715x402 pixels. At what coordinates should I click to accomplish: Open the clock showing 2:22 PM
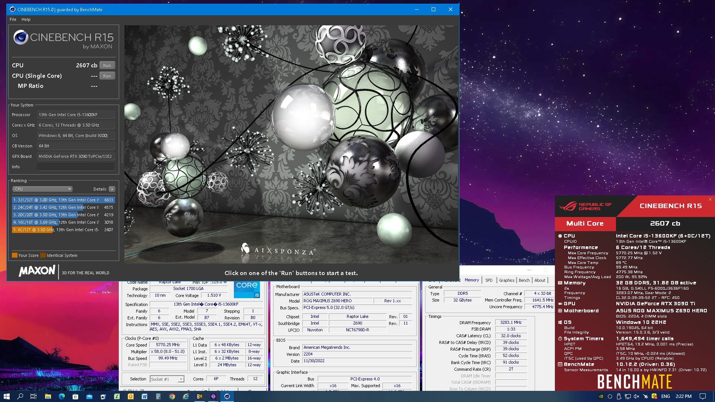click(x=684, y=396)
